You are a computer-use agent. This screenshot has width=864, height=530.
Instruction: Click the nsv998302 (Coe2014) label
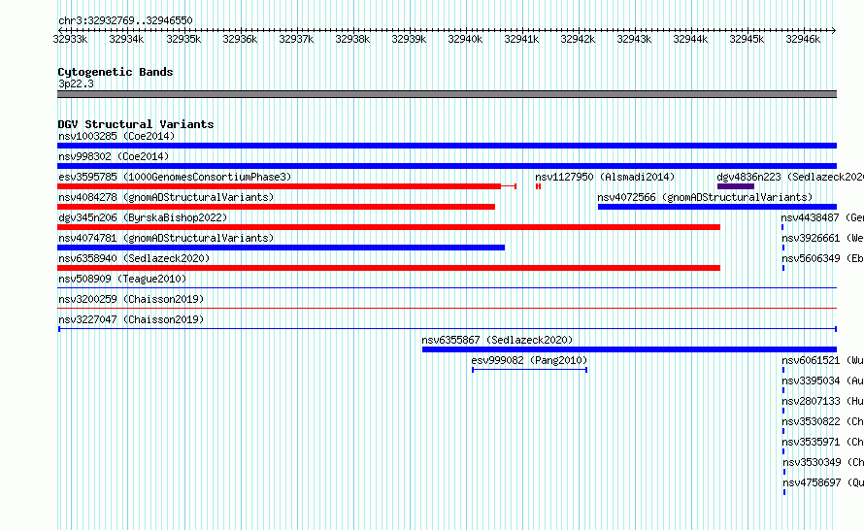click(114, 156)
